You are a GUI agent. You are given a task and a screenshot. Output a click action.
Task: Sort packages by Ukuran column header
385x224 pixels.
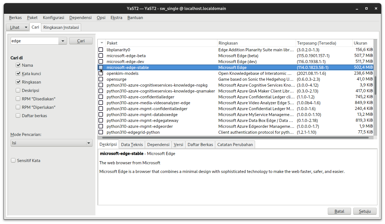(x=363, y=43)
